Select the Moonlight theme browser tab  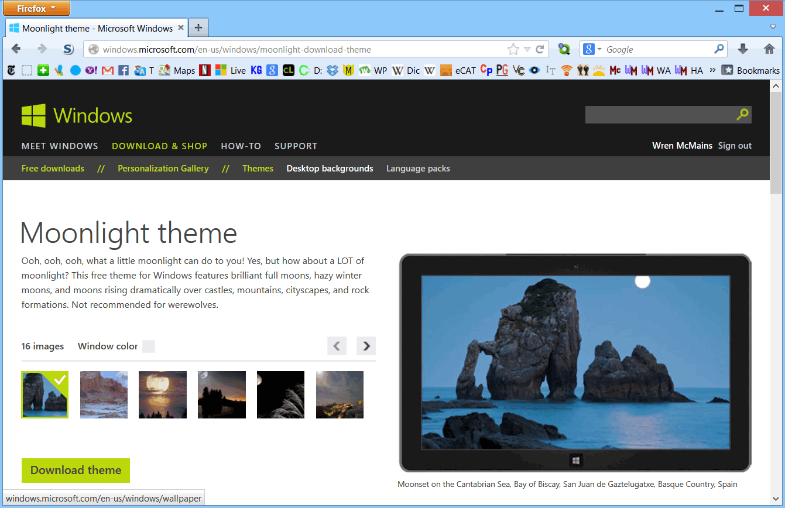[x=97, y=28]
